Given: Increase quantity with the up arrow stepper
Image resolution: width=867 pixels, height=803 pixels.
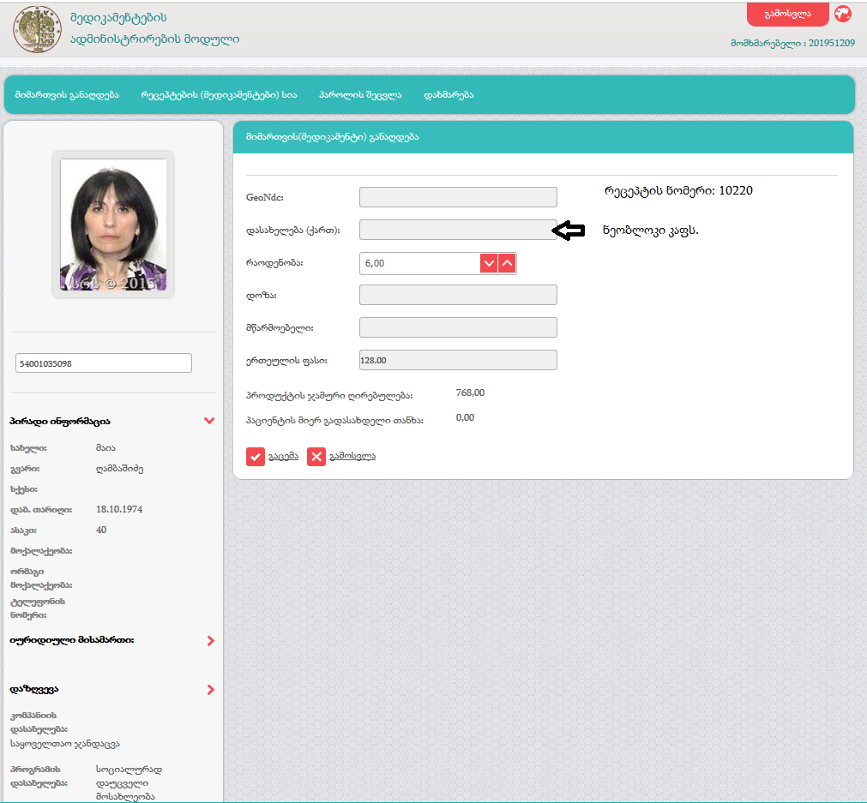Looking at the screenshot, I should 508,263.
